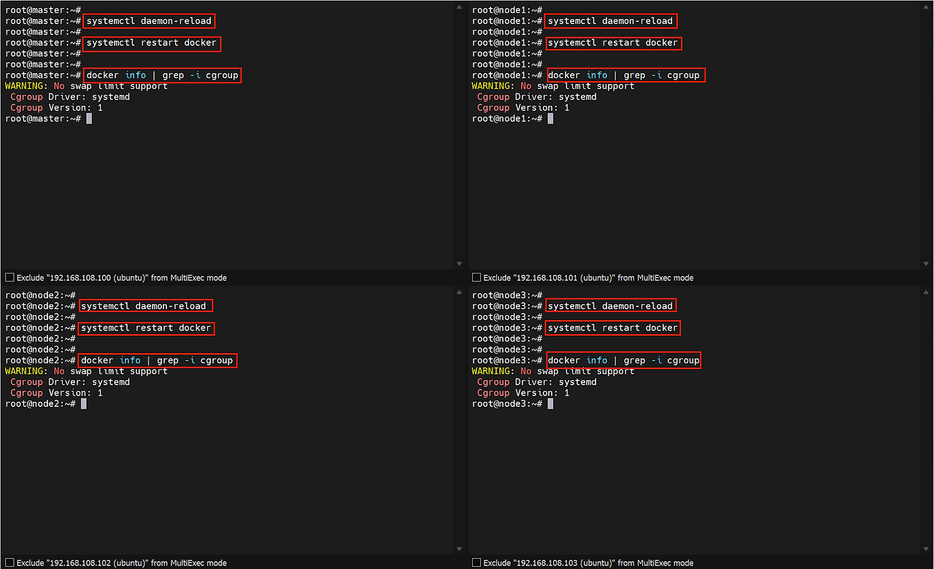Focus the node1 terminal at its cursor prompt

[x=550, y=118]
